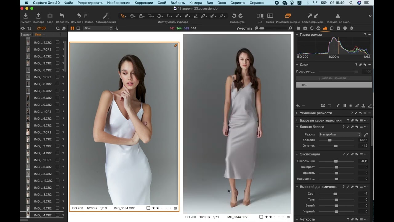Open the Коррекции menu

144,3
